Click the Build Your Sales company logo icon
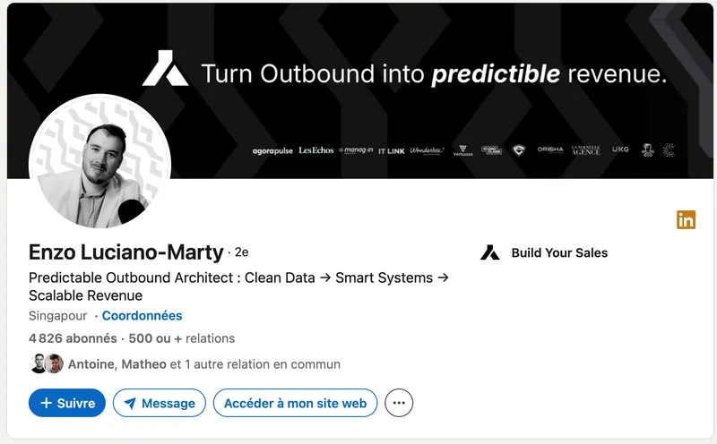The width and height of the screenshot is (717, 444). click(489, 252)
